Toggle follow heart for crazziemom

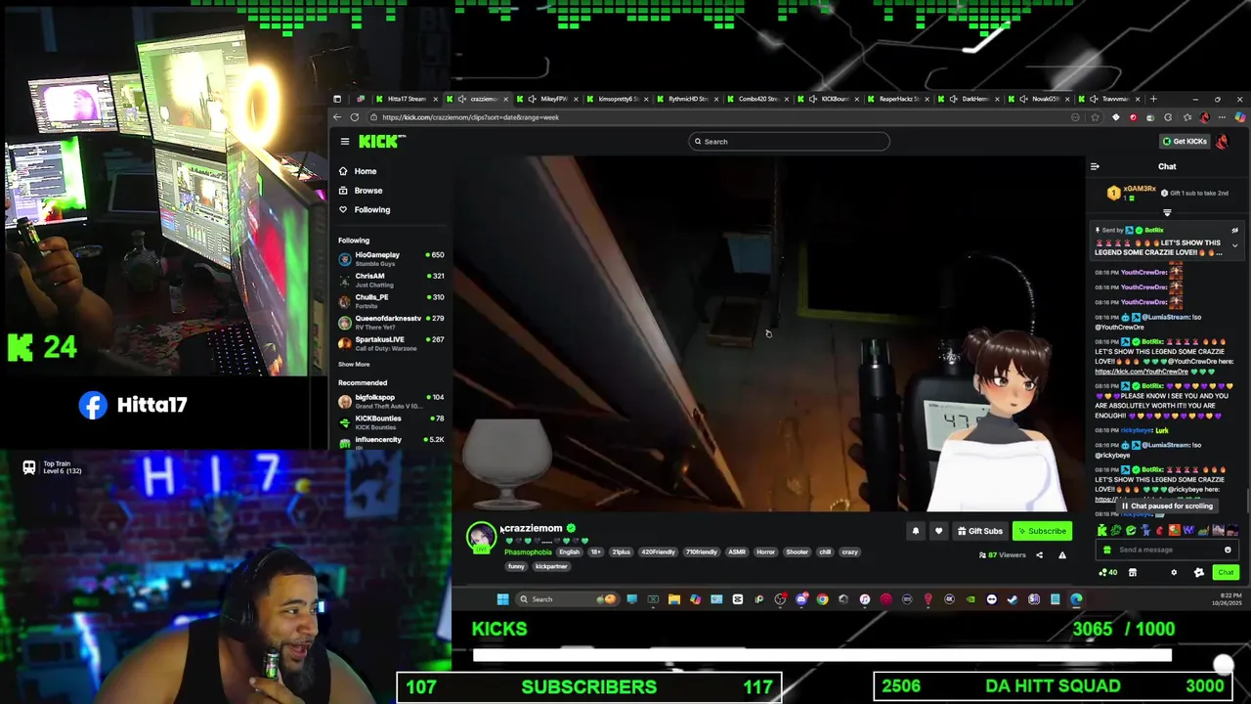point(938,531)
